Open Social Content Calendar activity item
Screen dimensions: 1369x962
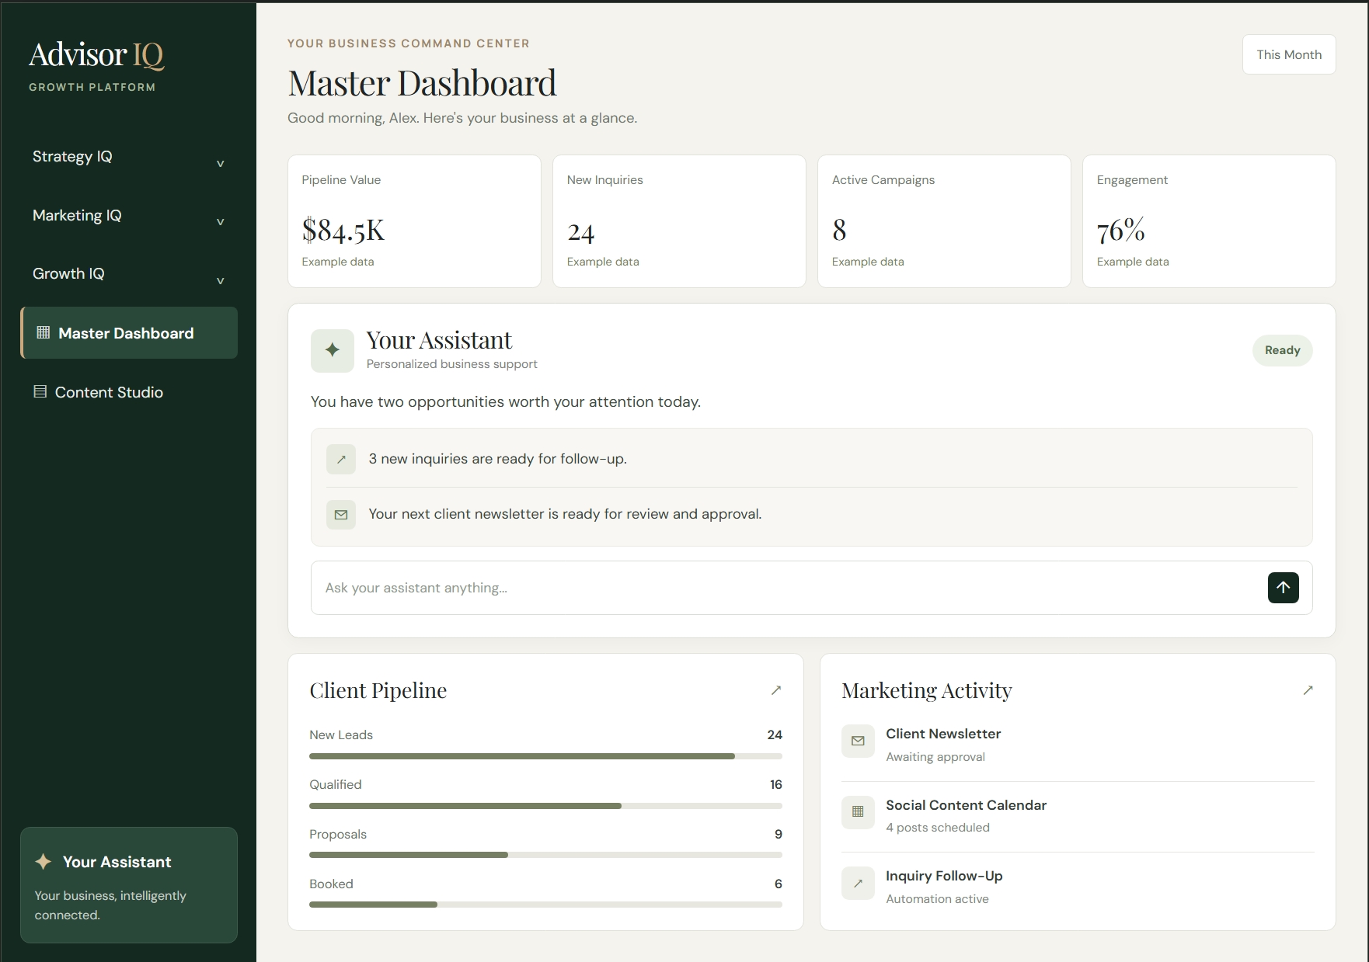click(x=1078, y=816)
